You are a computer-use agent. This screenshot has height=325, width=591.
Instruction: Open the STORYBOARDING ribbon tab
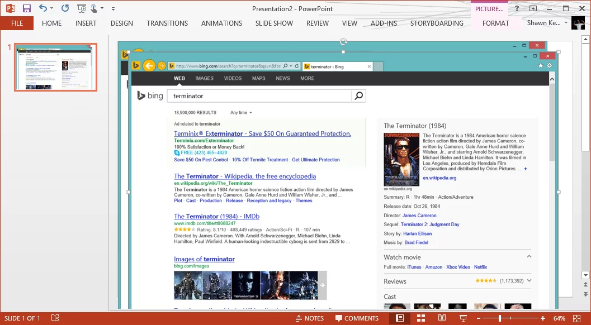coord(437,23)
